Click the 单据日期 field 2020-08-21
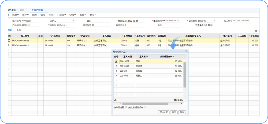The width and height of the screenshot is (268, 124). click(x=136, y=21)
